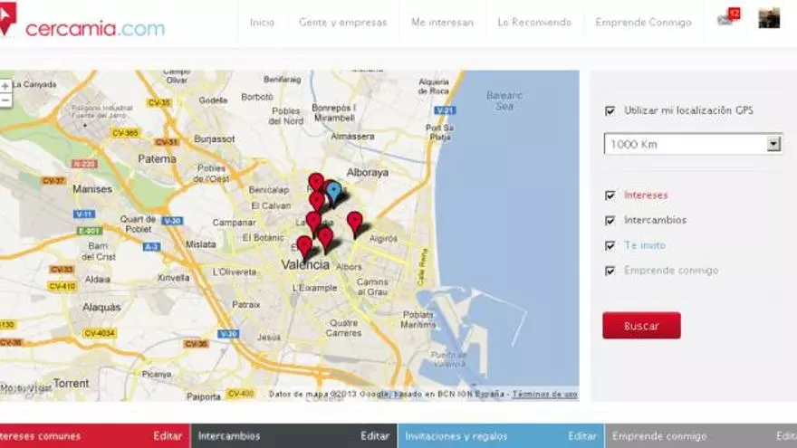The width and height of the screenshot is (797, 448).
Task: Zoom in on the map
Action: [6, 86]
